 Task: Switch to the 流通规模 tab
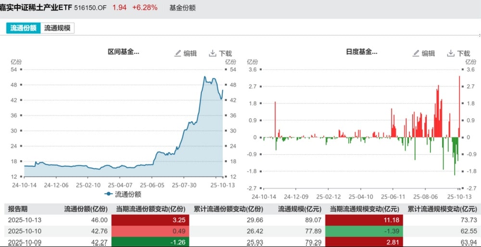pyautogui.click(x=57, y=28)
